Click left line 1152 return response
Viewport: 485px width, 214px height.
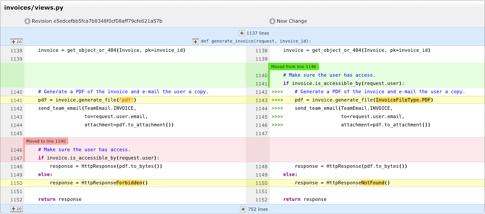pos(60,200)
